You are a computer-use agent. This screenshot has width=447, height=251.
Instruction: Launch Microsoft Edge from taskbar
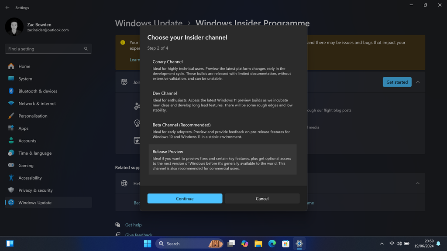pyautogui.click(x=272, y=244)
